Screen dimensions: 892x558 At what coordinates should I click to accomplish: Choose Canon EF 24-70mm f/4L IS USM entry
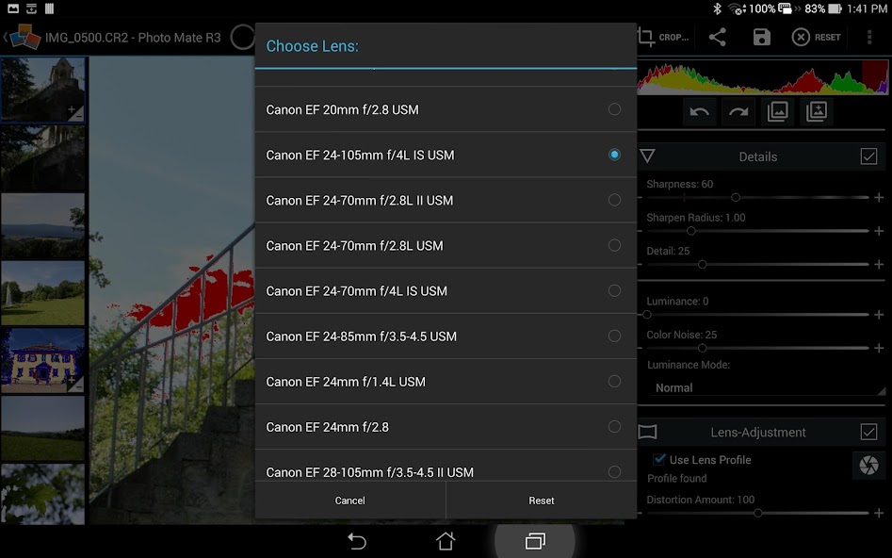(x=446, y=291)
